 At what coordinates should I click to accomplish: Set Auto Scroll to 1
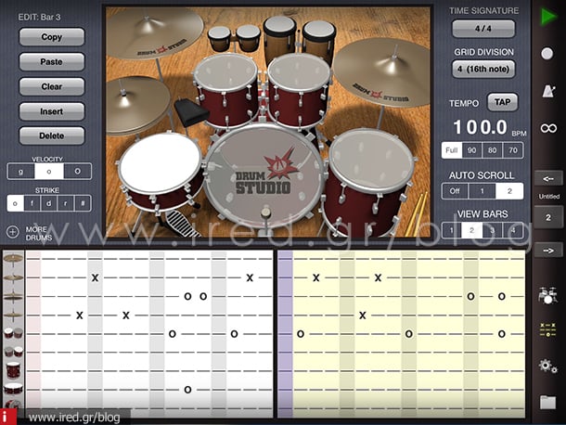[482, 191]
